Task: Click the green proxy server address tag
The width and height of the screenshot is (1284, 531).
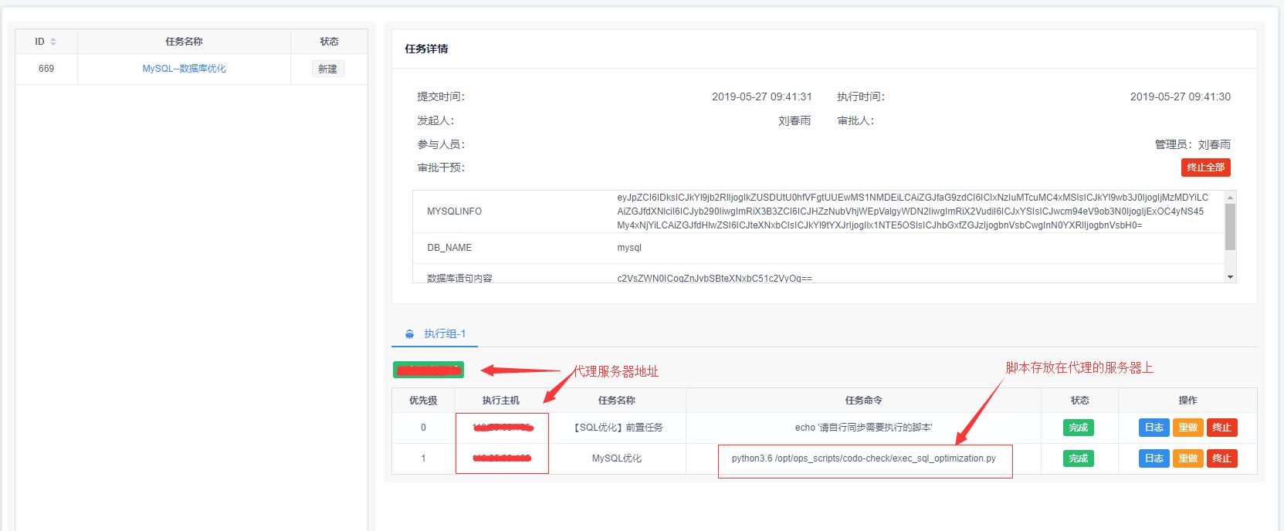Action: pos(429,370)
